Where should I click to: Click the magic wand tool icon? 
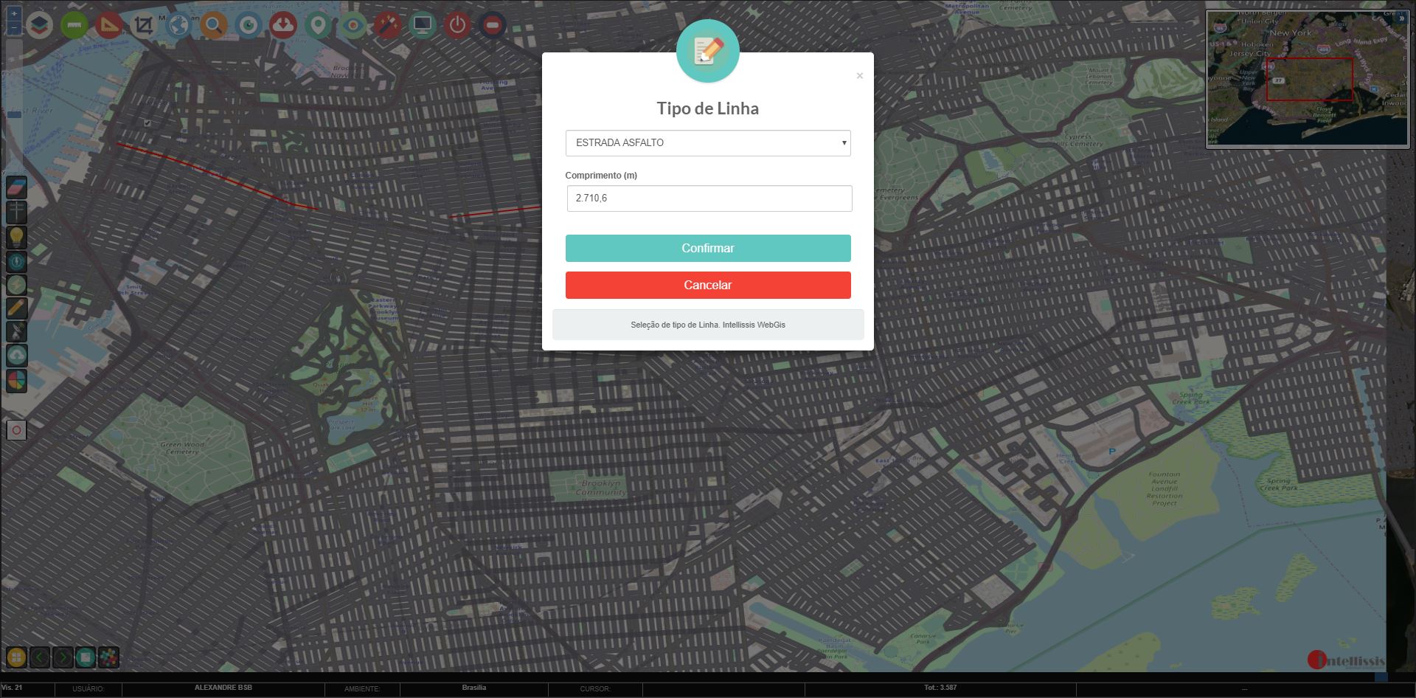(x=387, y=26)
